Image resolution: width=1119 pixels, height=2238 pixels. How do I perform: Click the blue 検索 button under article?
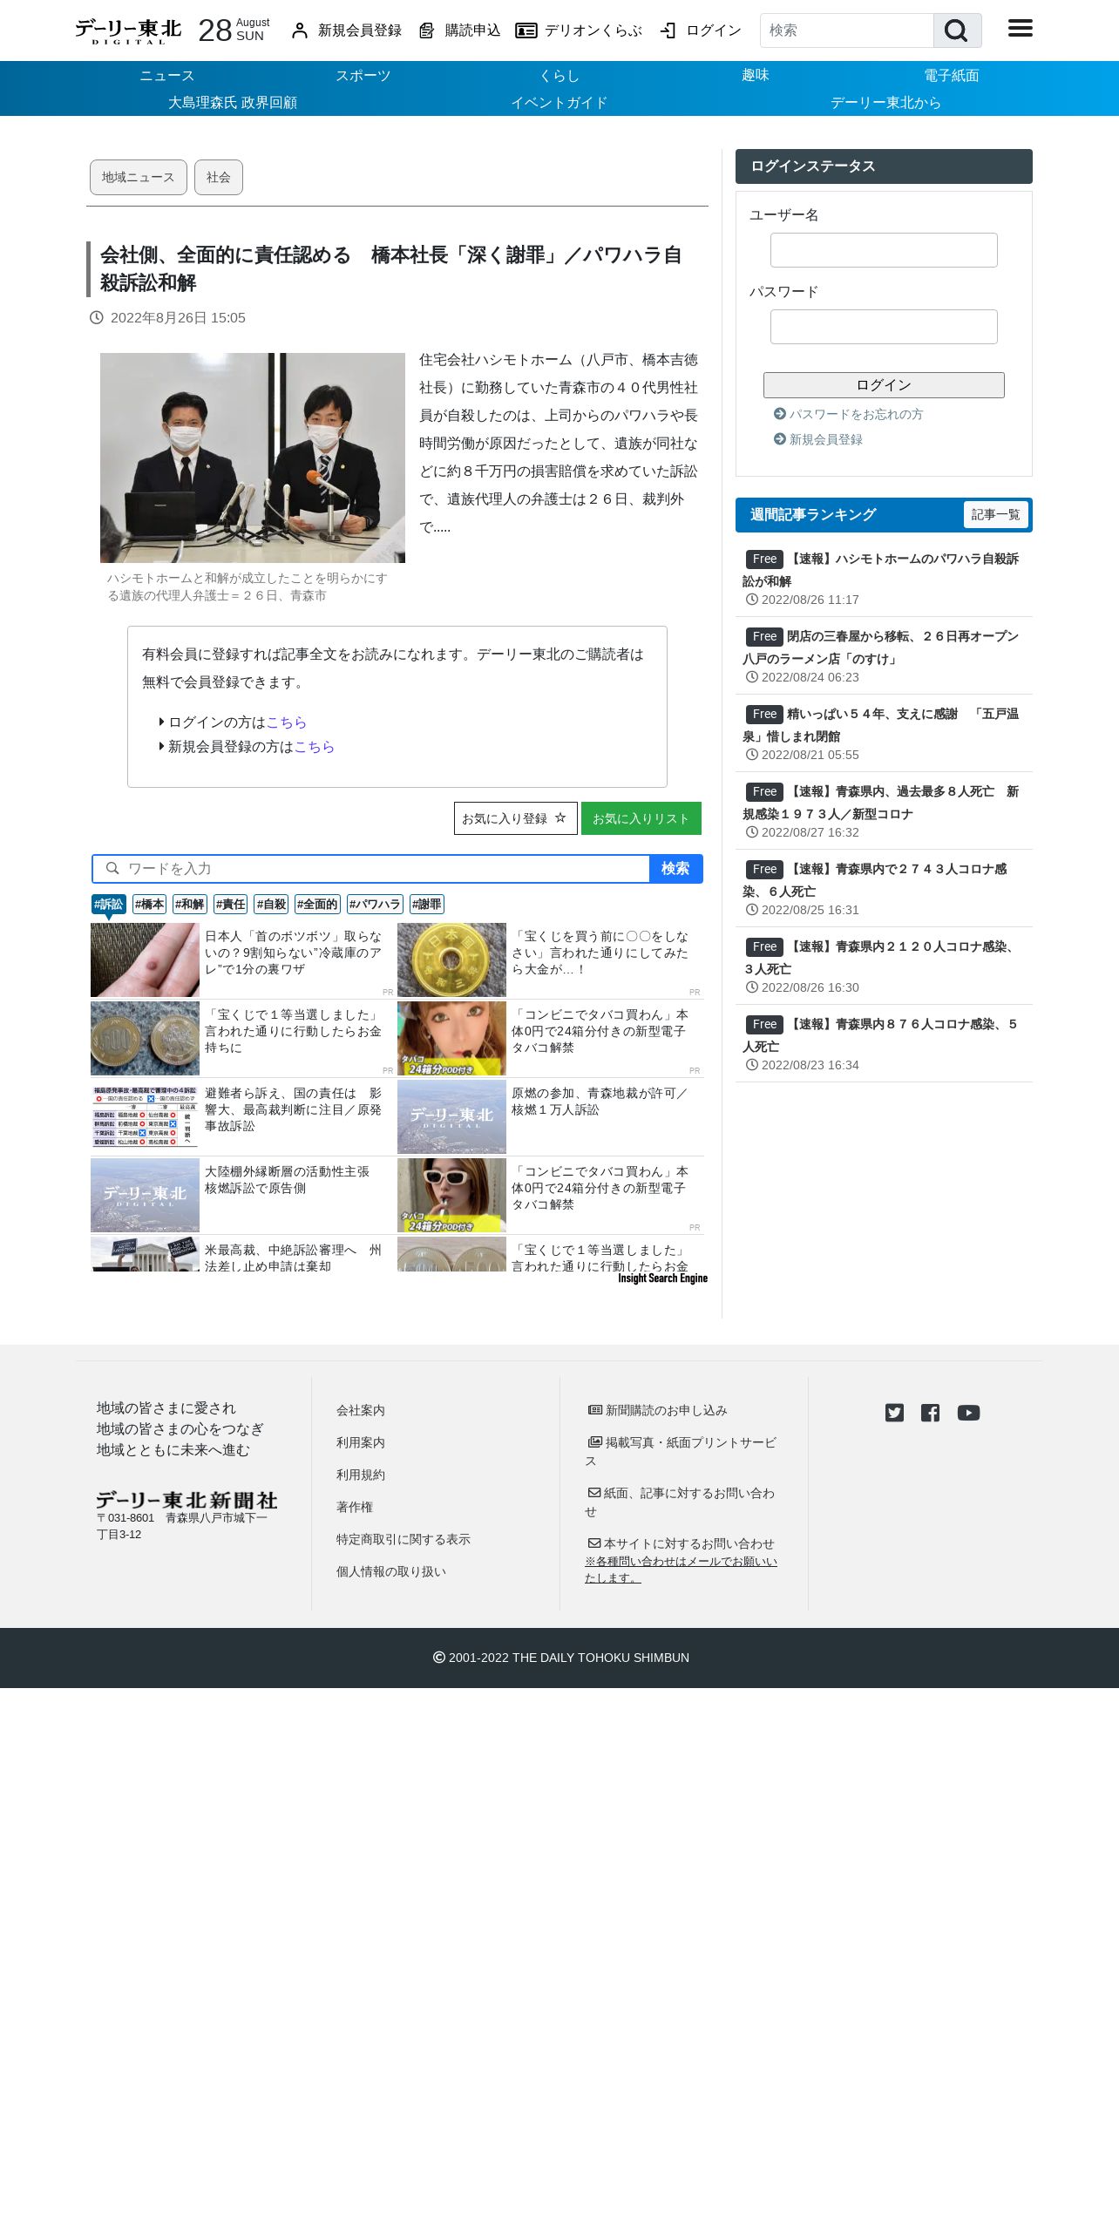(675, 869)
